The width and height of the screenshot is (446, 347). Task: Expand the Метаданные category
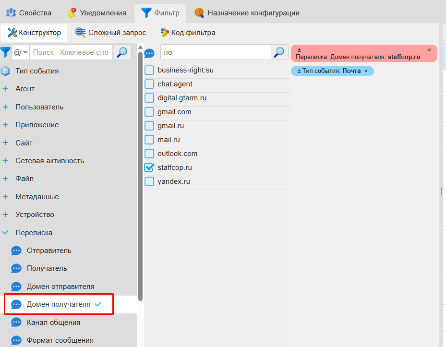coord(5,197)
